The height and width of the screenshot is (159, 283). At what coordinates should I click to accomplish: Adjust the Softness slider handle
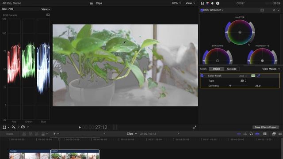click(x=230, y=86)
